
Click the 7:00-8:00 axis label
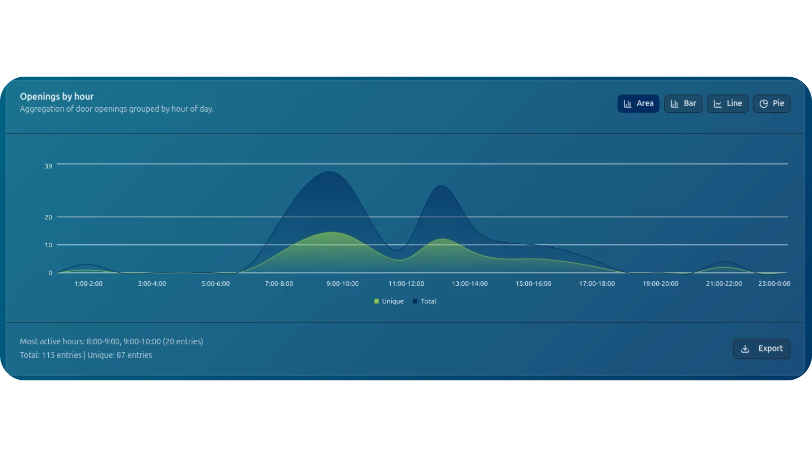click(x=279, y=284)
